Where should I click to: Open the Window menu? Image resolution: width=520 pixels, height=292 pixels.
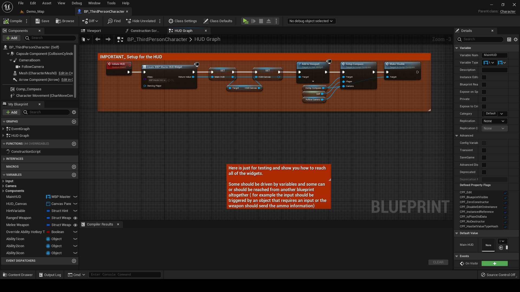coord(94,3)
